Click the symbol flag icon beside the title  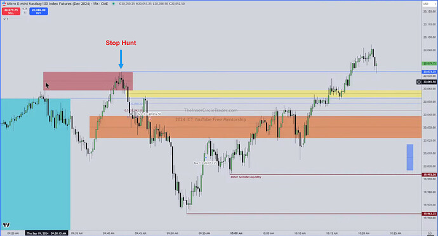pos(4,4)
